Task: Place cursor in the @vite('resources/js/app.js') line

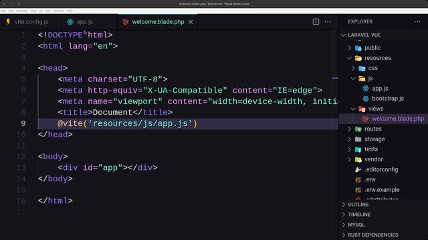Action: pos(128,123)
